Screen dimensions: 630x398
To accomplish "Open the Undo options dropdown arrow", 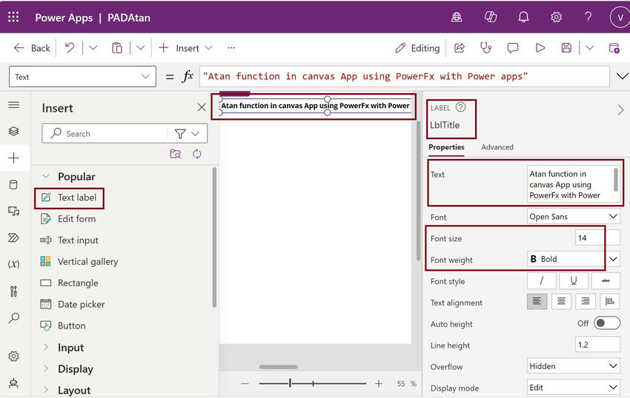I will pos(93,48).
